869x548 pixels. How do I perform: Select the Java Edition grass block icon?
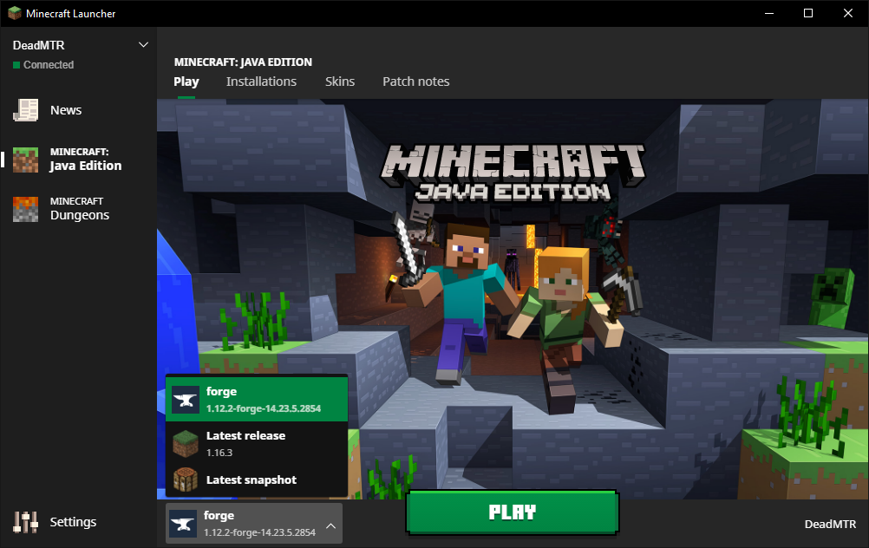(x=25, y=160)
